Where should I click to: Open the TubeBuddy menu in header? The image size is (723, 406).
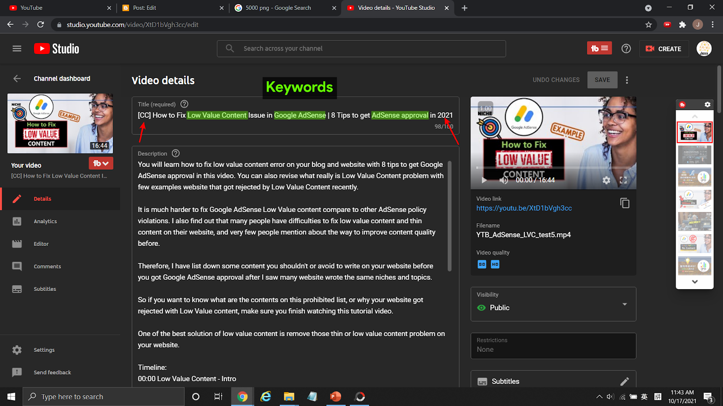click(599, 48)
